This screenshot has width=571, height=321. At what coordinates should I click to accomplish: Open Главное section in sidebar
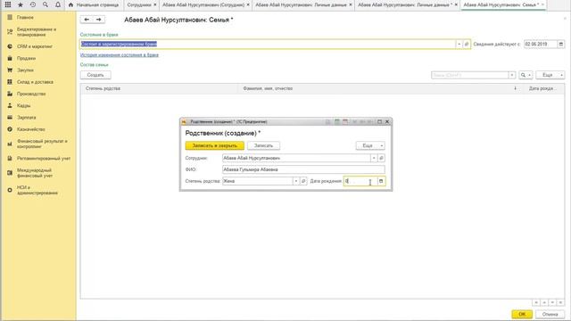tap(25, 18)
